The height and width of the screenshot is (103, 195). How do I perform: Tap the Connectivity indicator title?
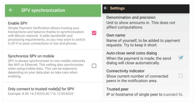(x=125, y=71)
